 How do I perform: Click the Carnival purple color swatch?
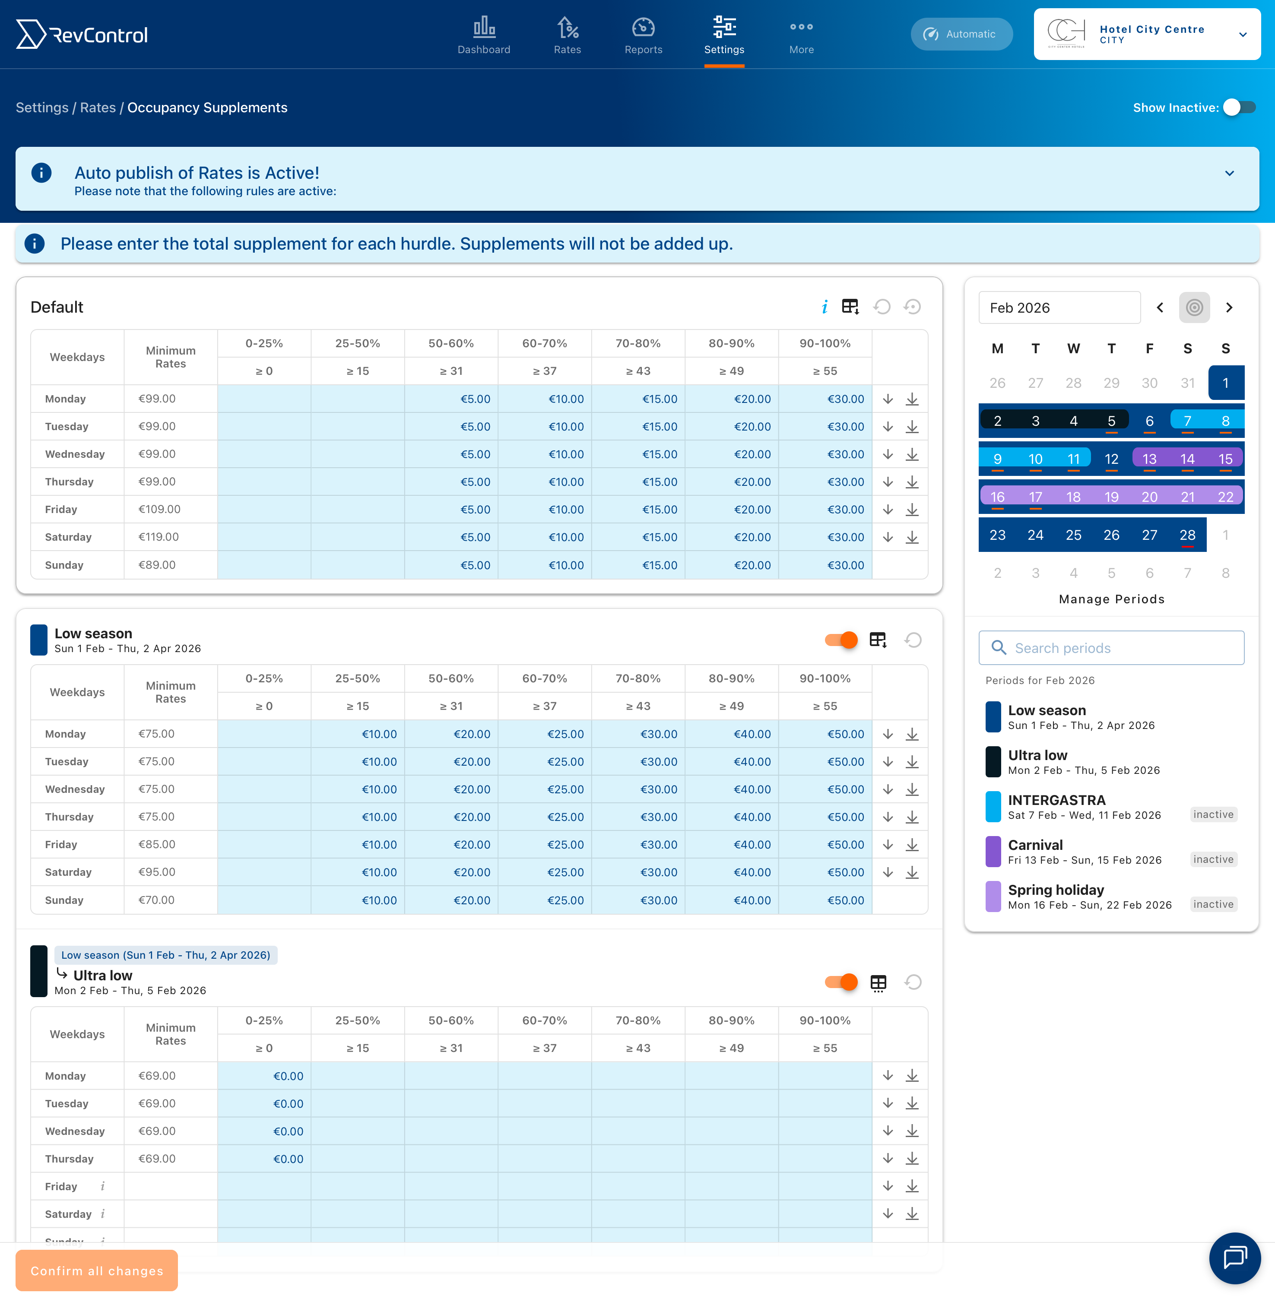(993, 852)
